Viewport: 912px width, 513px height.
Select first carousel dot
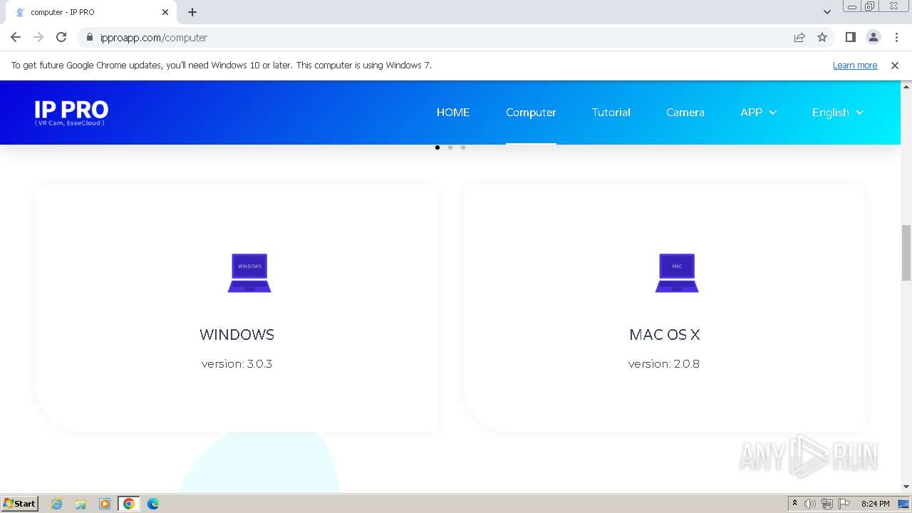(437, 147)
